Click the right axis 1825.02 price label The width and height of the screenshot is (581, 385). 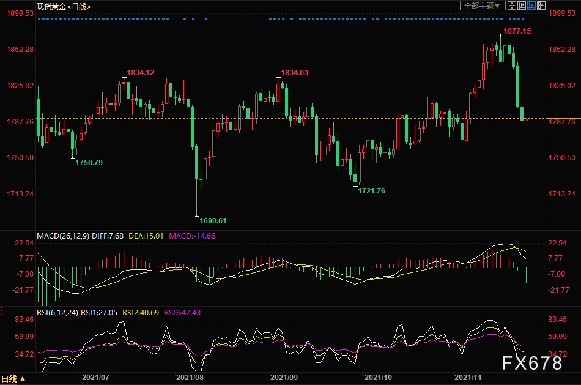coord(562,86)
